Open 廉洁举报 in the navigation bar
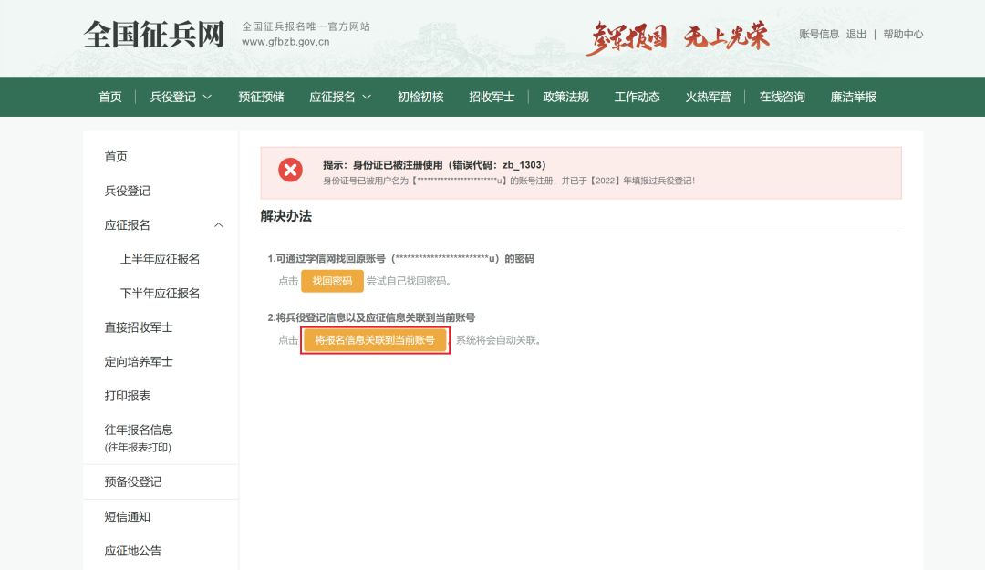Screen dimensions: 985x570 pos(853,97)
